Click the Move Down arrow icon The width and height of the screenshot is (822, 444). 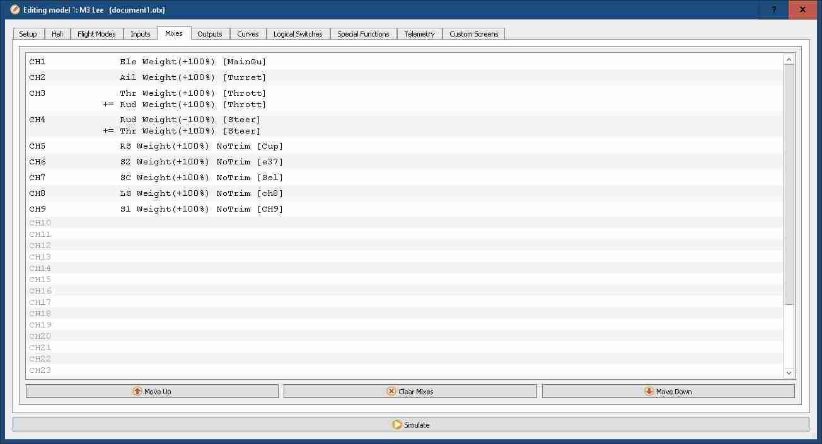tap(649, 392)
